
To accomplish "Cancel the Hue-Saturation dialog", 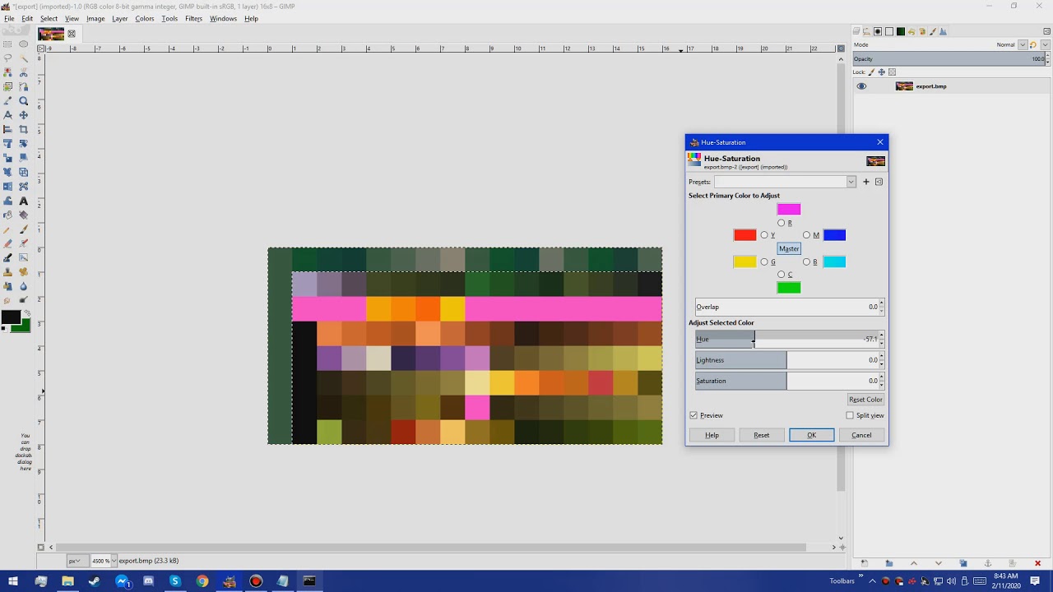I will tap(861, 435).
